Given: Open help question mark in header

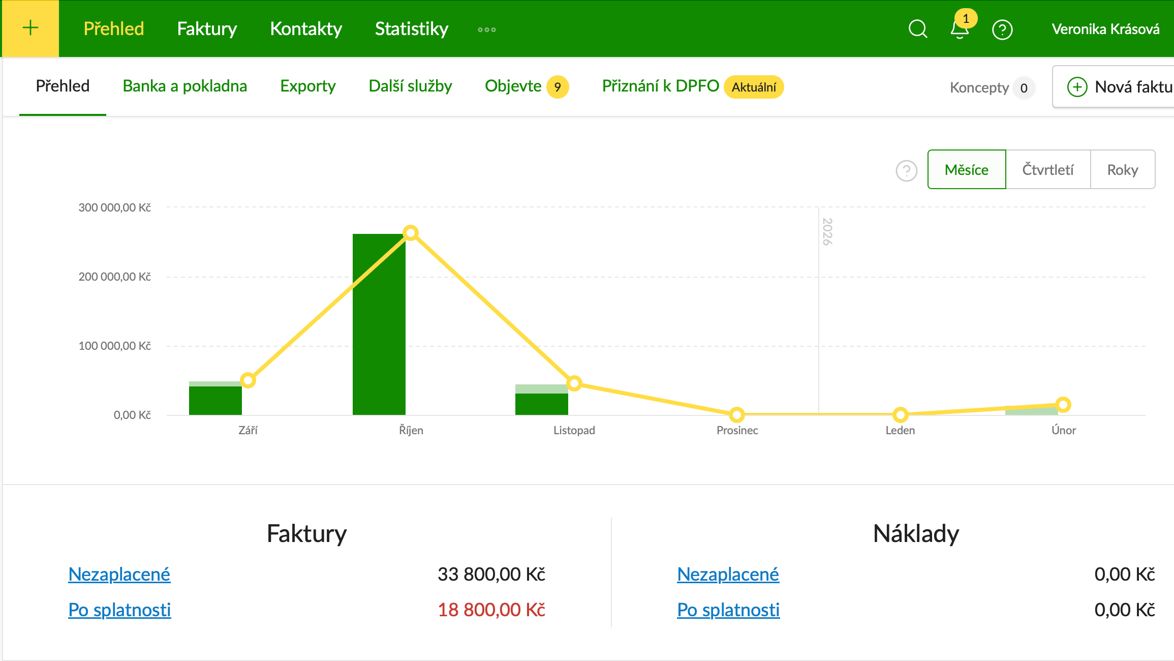Looking at the screenshot, I should [x=1002, y=29].
